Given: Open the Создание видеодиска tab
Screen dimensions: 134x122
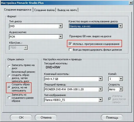Looking at the screenshot, I should point(18,10).
